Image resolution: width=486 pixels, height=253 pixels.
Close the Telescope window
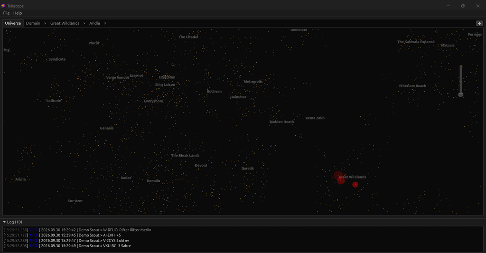[x=477, y=6]
